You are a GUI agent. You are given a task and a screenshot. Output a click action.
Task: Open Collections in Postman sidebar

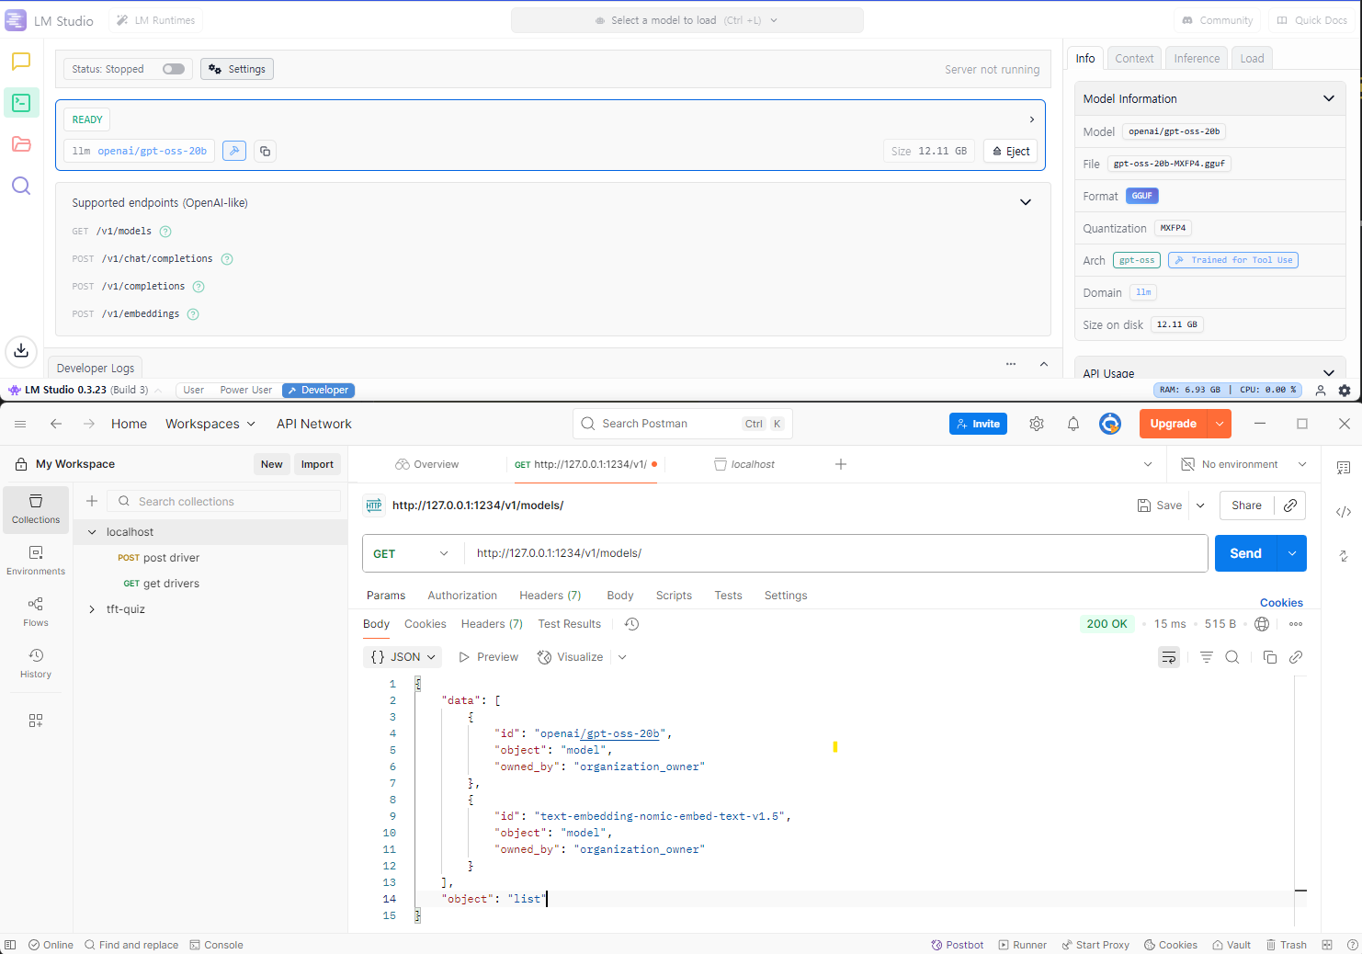pos(36,509)
